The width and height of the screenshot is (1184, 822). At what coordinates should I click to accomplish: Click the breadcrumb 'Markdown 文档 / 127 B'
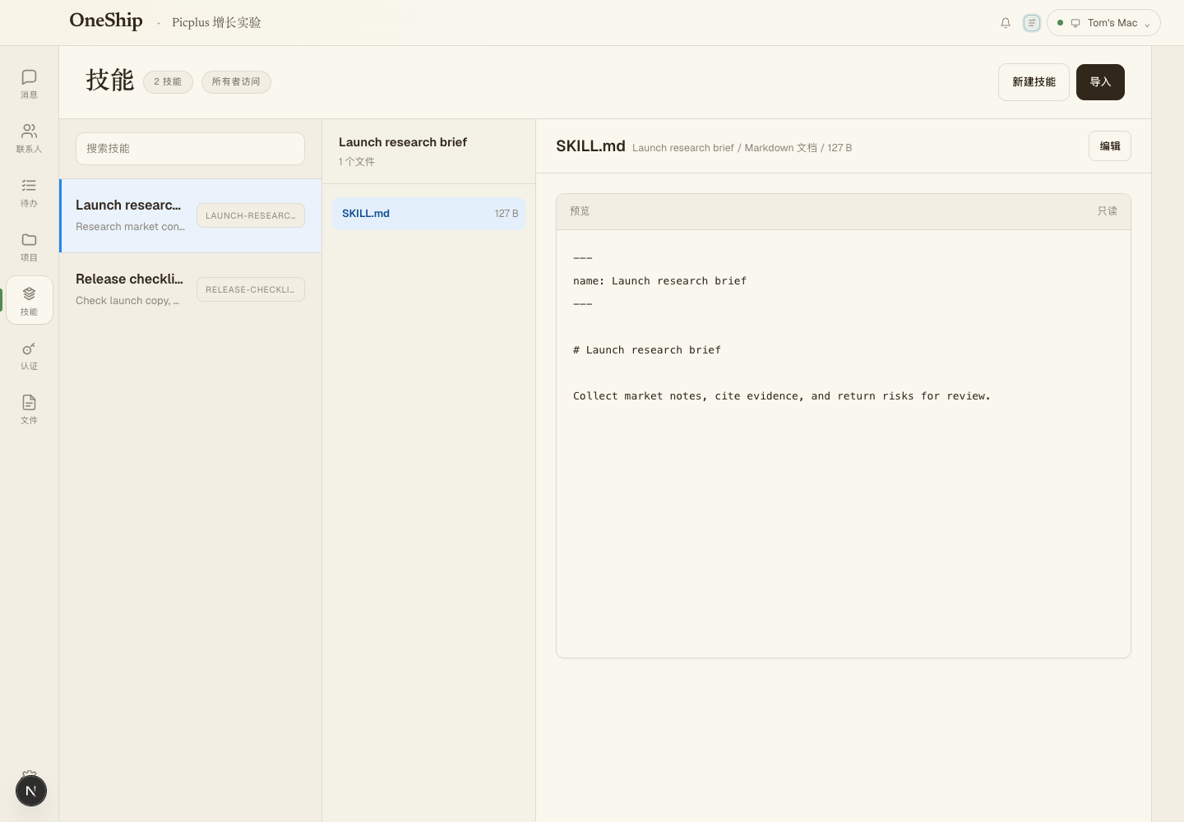point(798,148)
